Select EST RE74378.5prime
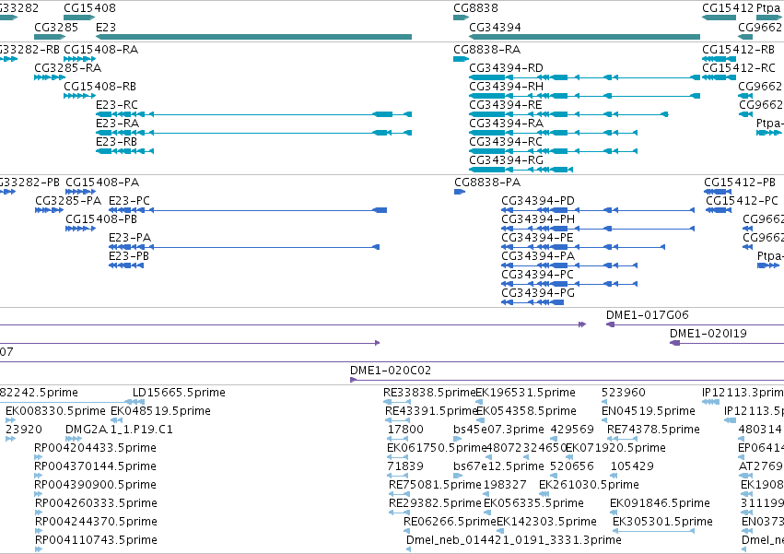This screenshot has width=784, height=554. pos(653,430)
